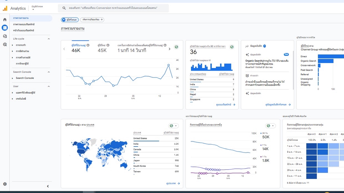The image size is (344, 193).
Task: Expand the first Life cycle tree item
Action: point(13,45)
